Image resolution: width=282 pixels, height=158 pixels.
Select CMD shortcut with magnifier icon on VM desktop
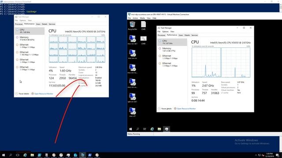click(x=143, y=40)
